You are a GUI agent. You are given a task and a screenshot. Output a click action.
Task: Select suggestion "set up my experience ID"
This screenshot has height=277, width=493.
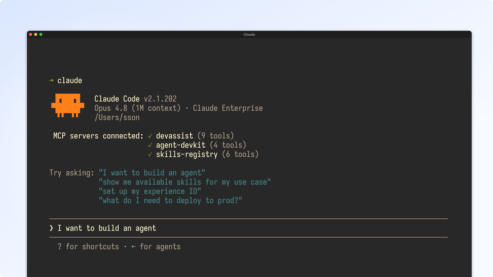point(150,191)
